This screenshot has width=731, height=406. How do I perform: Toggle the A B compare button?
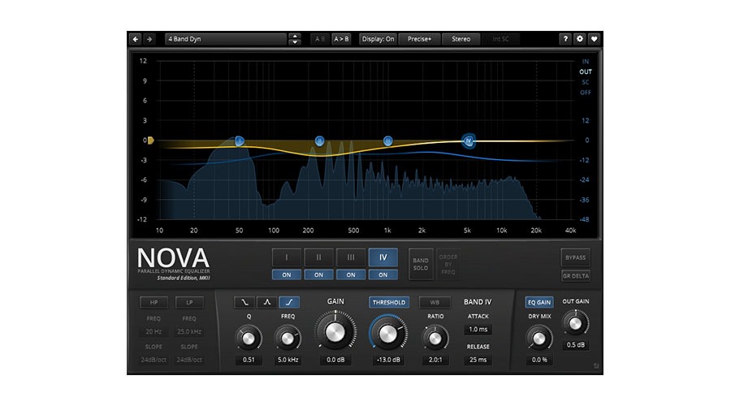click(x=320, y=39)
